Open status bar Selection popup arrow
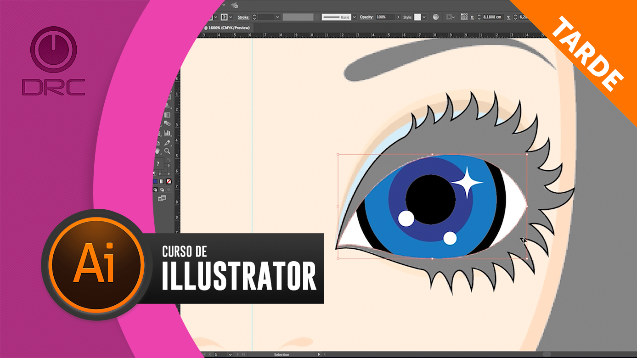 click(x=319, y=354)
